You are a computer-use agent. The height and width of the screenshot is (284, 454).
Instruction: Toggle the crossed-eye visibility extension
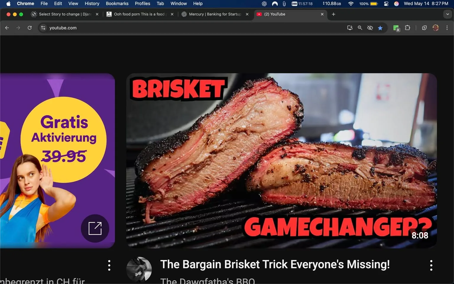tap(370, 28)
